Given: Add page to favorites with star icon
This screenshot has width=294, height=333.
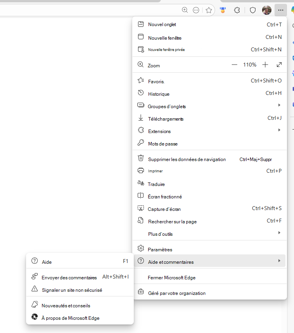Looking at the screenshot, I should (x=209, y=10).
